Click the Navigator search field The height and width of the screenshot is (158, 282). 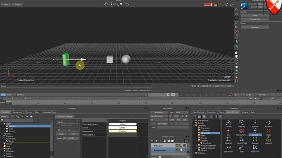tap(19, 120)
